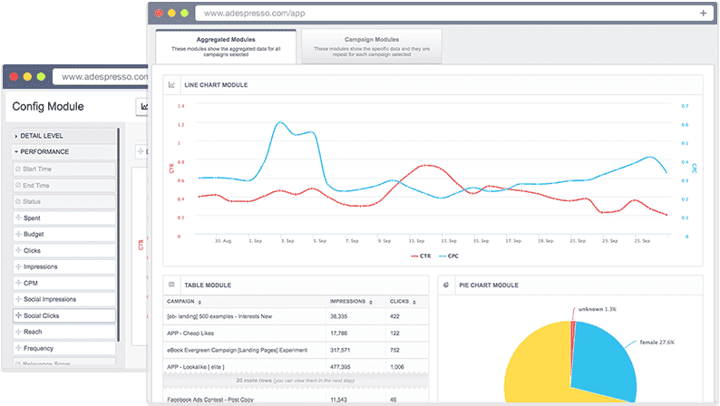Click the pie chart module icon
The image size is (720, 406).
click(x=446, y=285)
